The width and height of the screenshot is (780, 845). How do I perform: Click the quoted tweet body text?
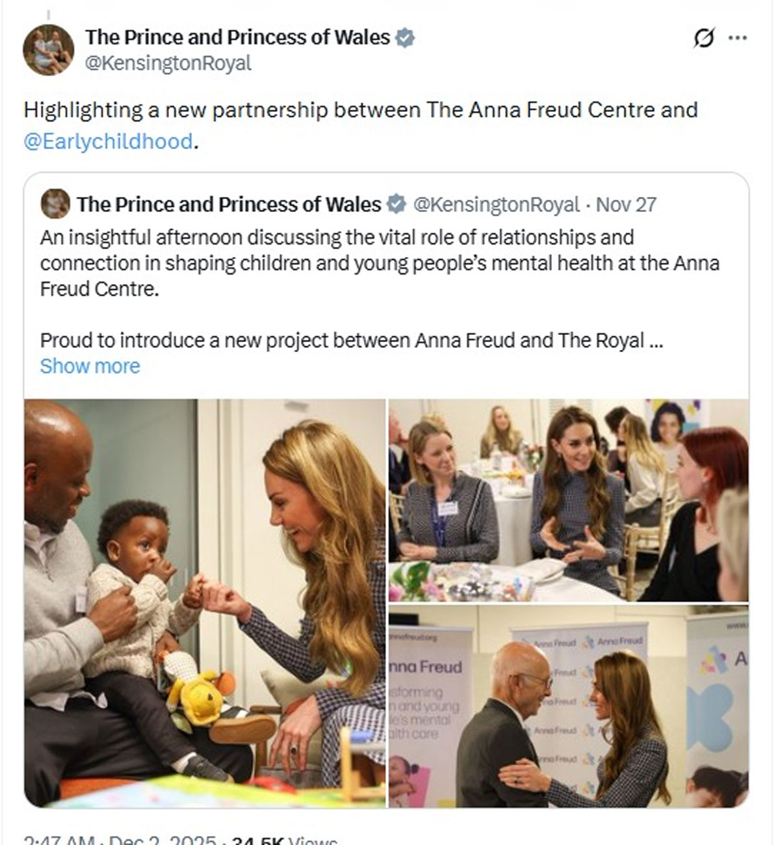click(380, 289)
